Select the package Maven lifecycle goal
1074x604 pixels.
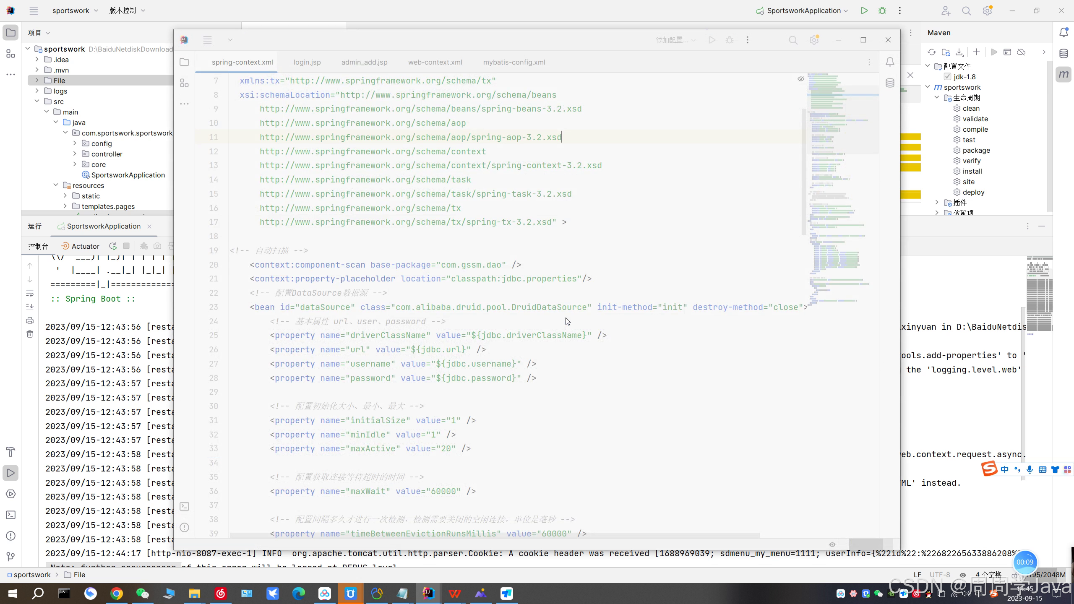[976, 150]
